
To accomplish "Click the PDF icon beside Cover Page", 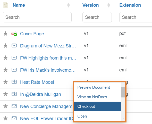I will click(14, 33).
